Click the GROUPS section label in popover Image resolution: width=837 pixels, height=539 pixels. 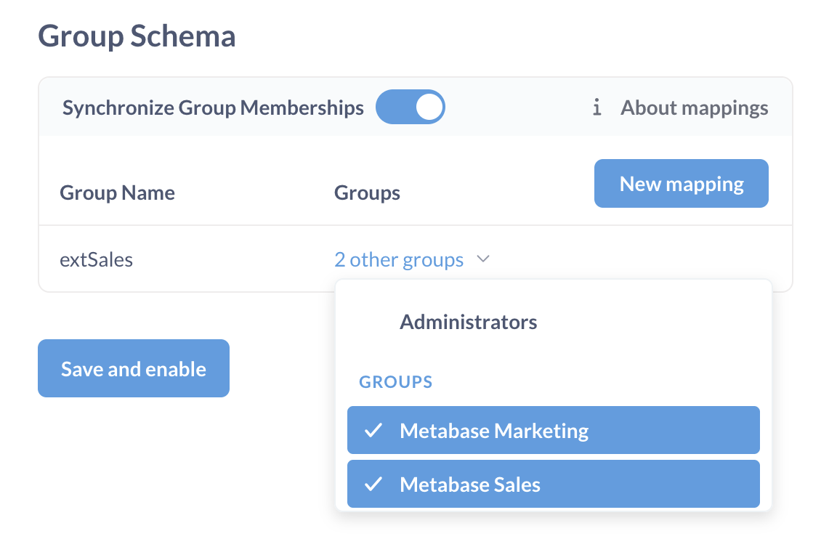click(x=395, y=381)
